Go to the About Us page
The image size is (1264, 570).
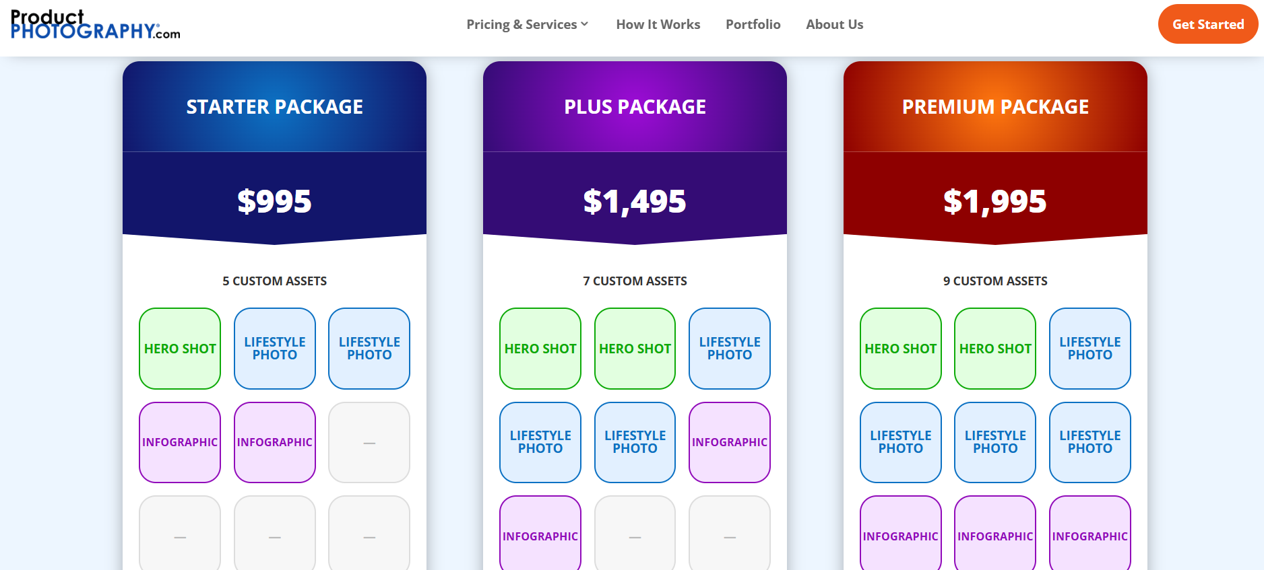[835, 24]
